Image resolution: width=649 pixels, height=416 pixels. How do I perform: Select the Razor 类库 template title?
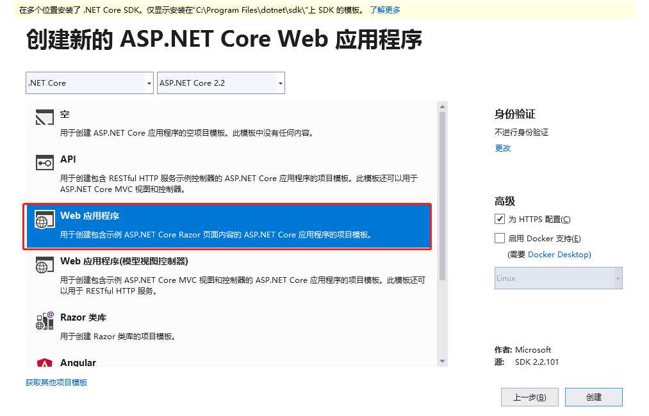click(x=83, y=317)
